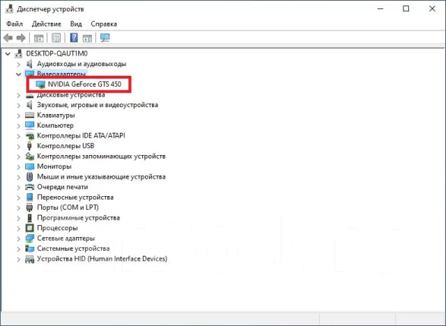Expand Аудиовходы и аудиовыходы node

click(x=19, y=65)
